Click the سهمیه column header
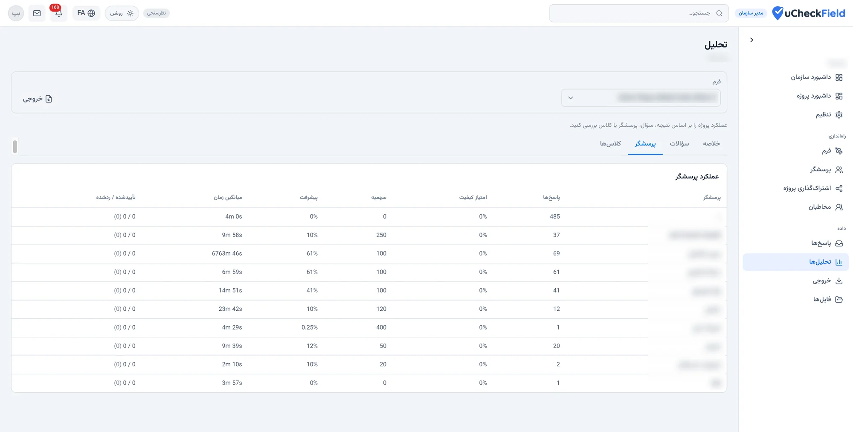Screen dimensions: 853x432 [x=379, y=197]
